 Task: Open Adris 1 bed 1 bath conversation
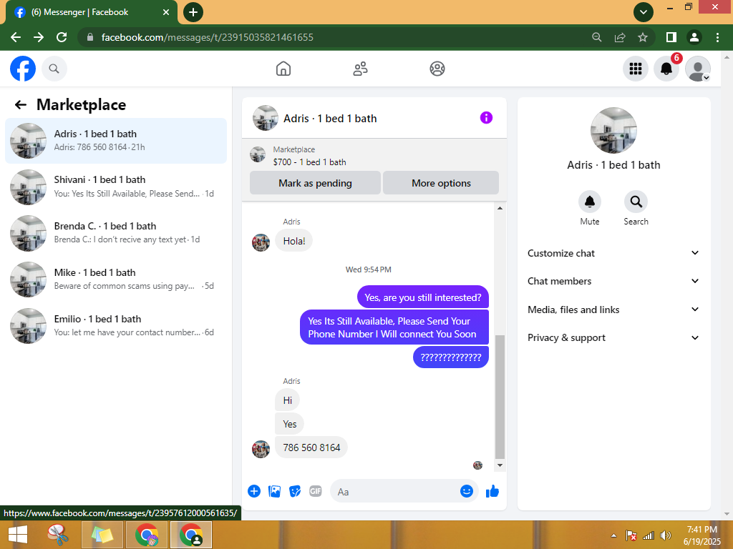tap(116, 141)
